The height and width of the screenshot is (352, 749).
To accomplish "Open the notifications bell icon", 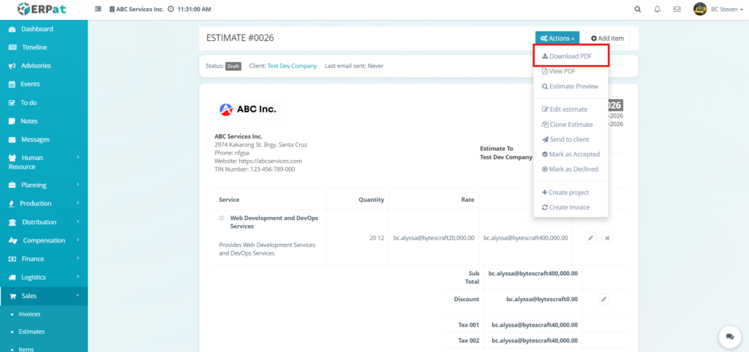I will (657, 9).
